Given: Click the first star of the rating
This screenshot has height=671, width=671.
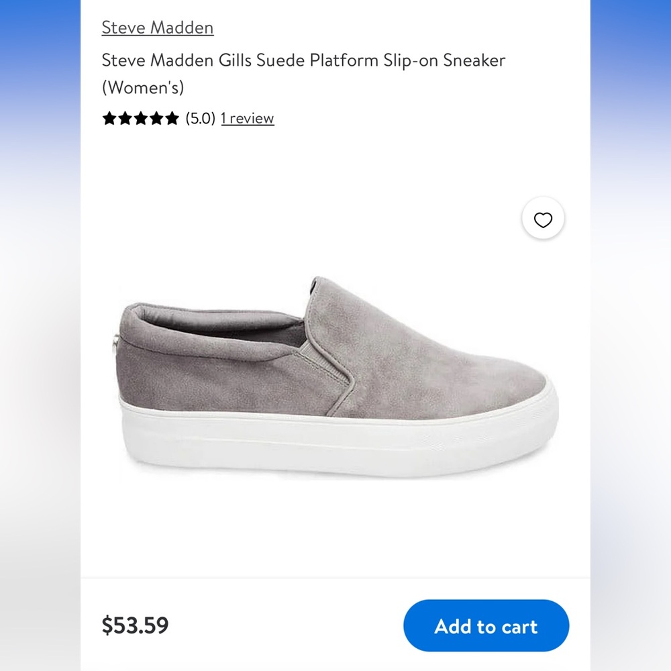Looking at the screenshot, I should coord(109,117).
